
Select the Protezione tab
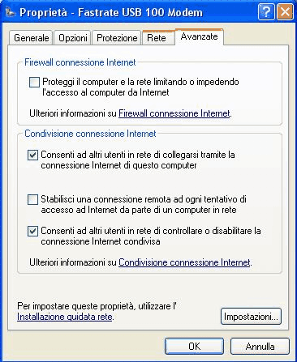pyautogui.click(x=117, y=38)
